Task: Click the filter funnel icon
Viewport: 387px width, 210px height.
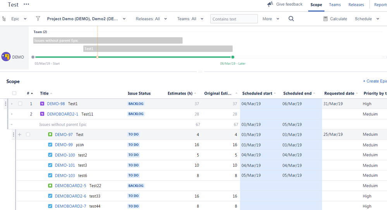Action: pos(38,19)
